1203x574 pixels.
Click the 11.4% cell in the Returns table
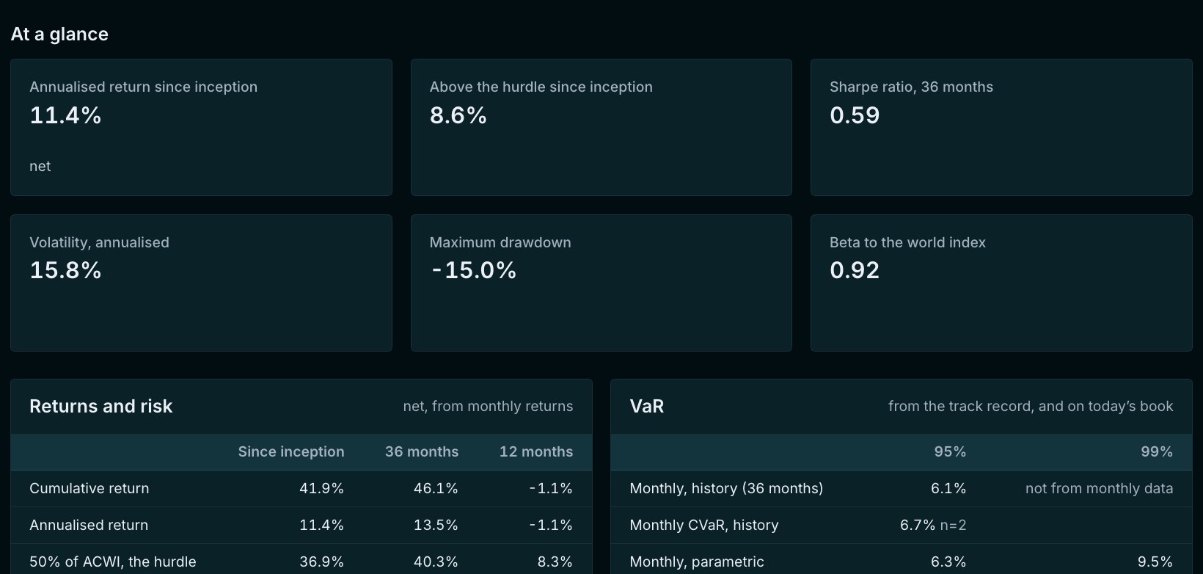(321, 526)
